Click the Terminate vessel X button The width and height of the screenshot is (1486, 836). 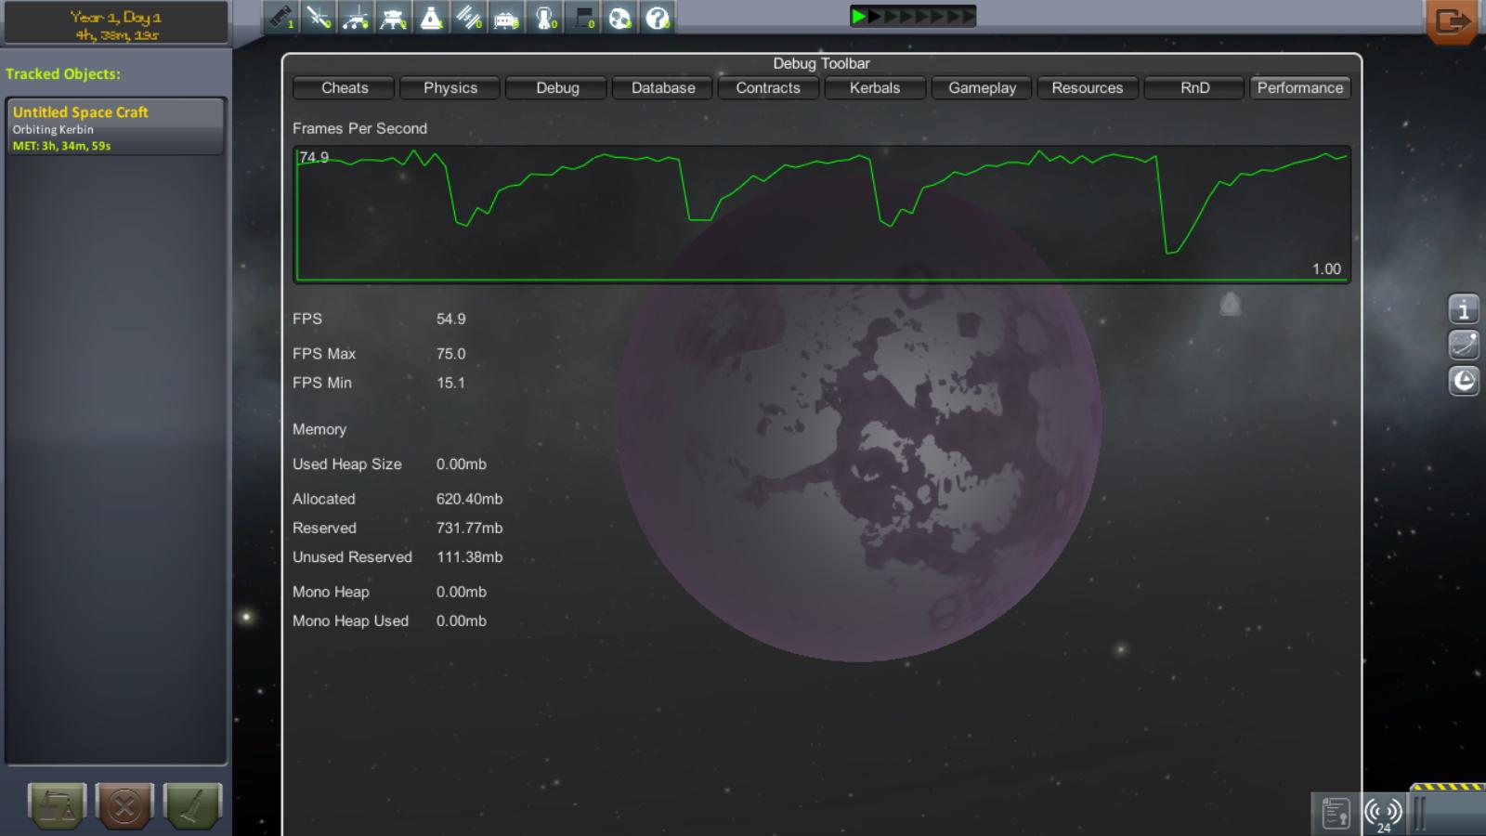click(x=124, y=805)
